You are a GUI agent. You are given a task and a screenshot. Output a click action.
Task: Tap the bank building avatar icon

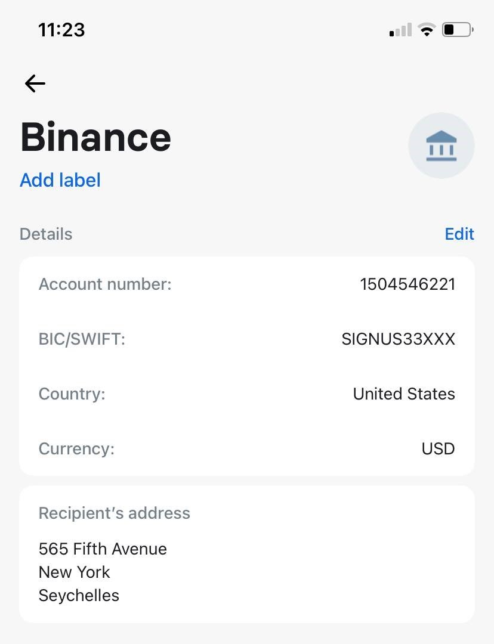(x=441, y=145)
